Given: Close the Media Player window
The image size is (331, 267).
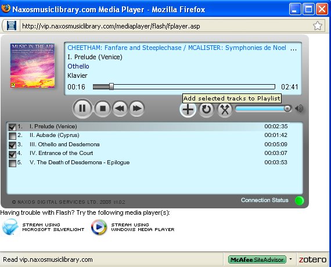Looking at the screenshot, I should 322,9.
